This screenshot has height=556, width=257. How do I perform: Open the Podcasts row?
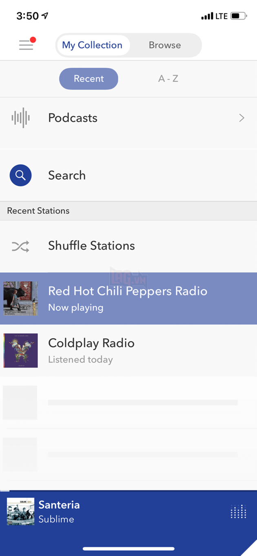[x=128, y=118]
